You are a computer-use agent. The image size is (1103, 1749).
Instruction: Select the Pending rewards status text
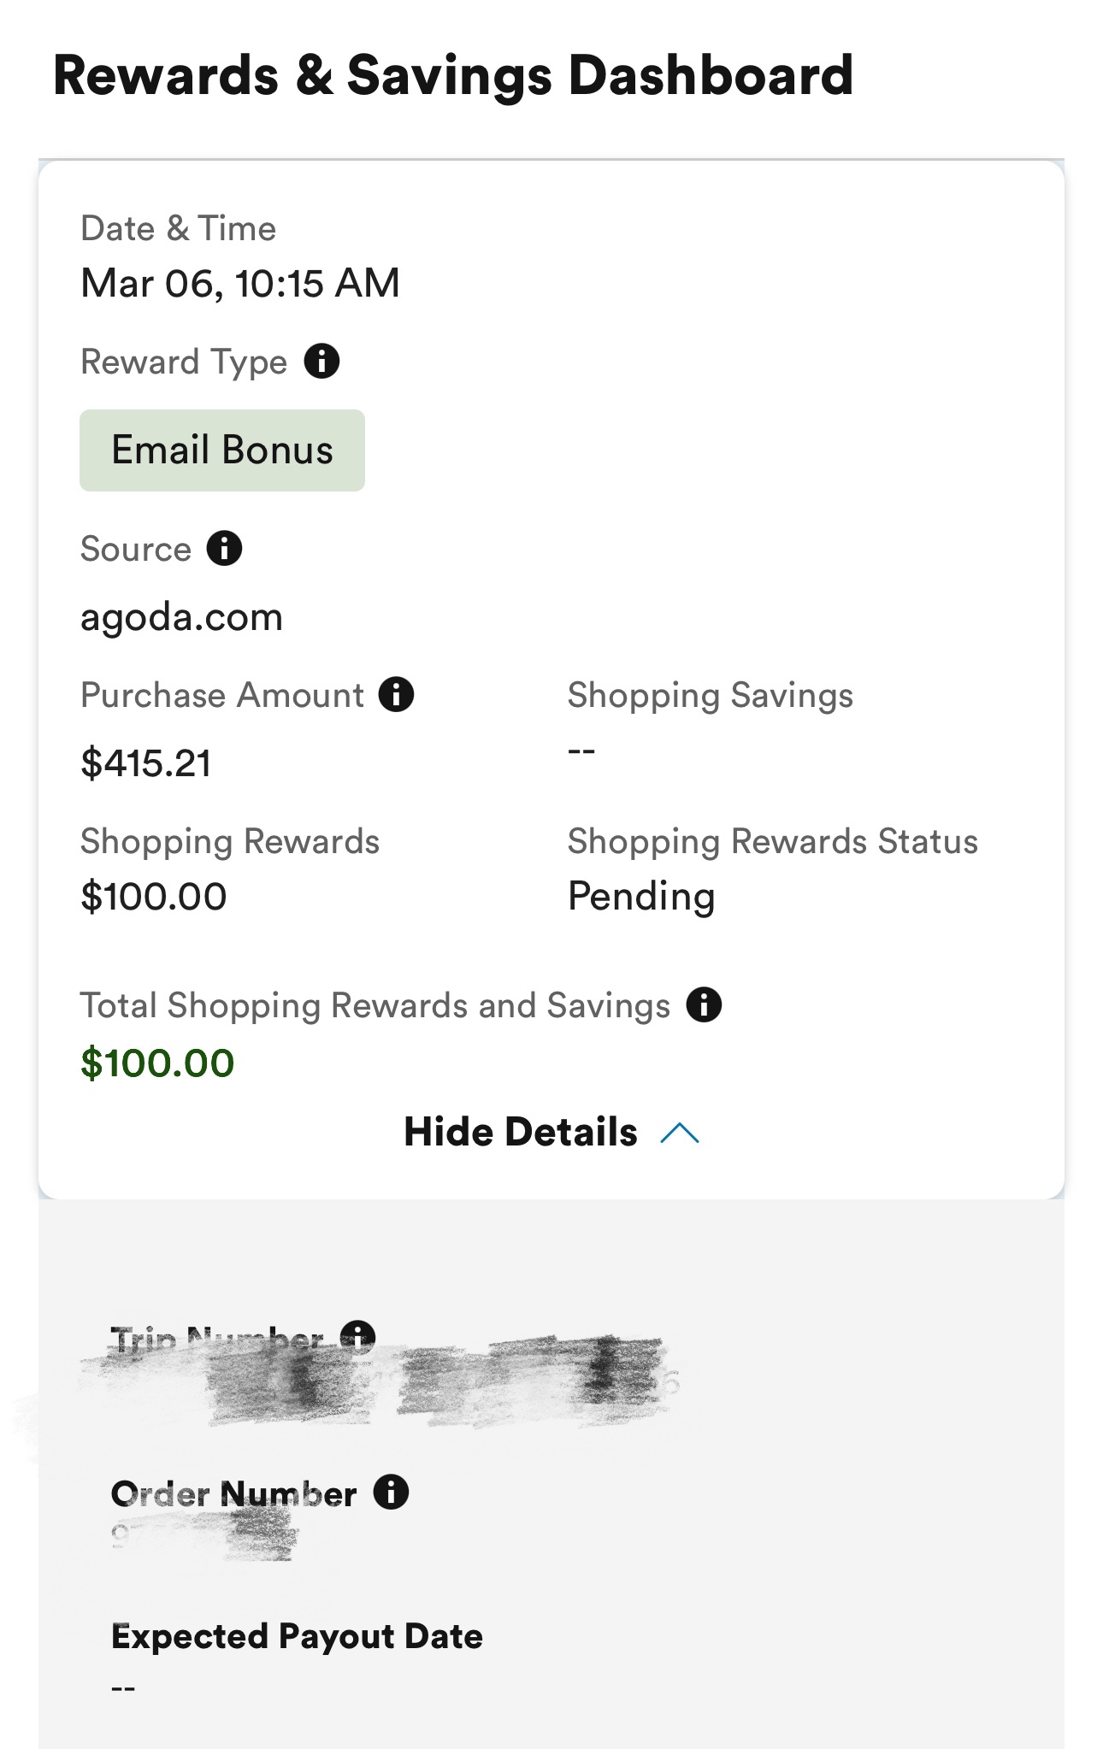point(641,897)
